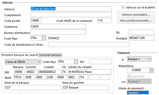Screen dimensions: 159x95
Task: Click the Code postal field
Action: pos(36,21)
